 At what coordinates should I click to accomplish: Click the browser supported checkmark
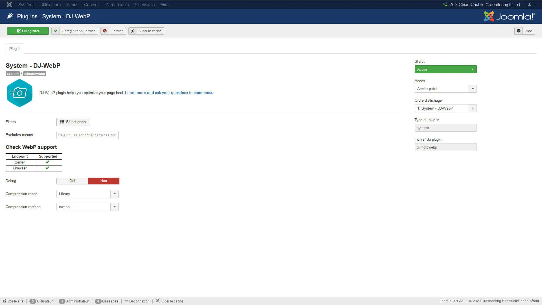[47, 168]
